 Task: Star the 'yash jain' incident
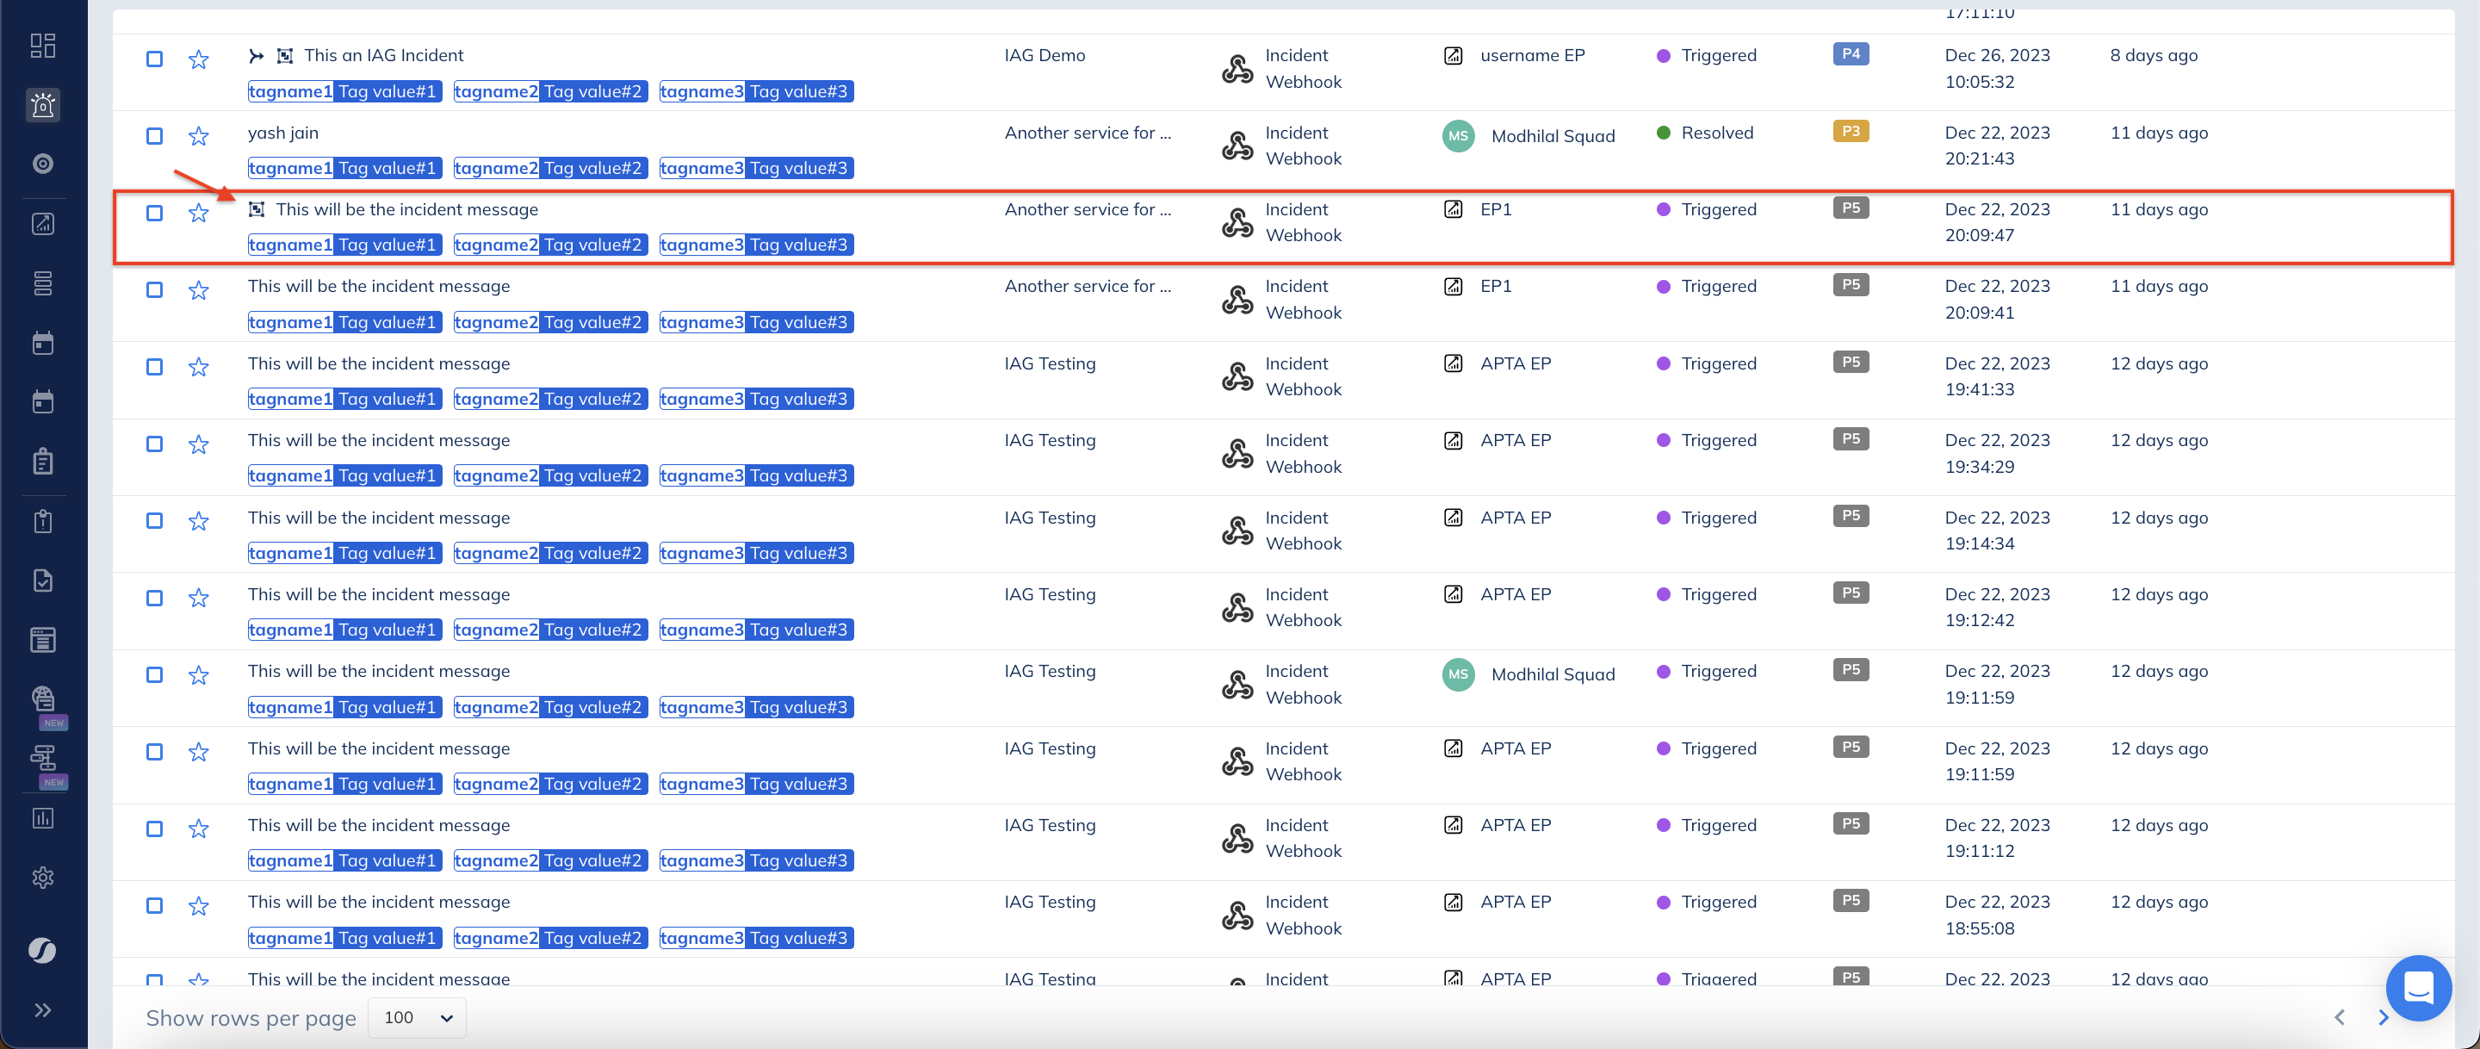click(x=198, y=136)
